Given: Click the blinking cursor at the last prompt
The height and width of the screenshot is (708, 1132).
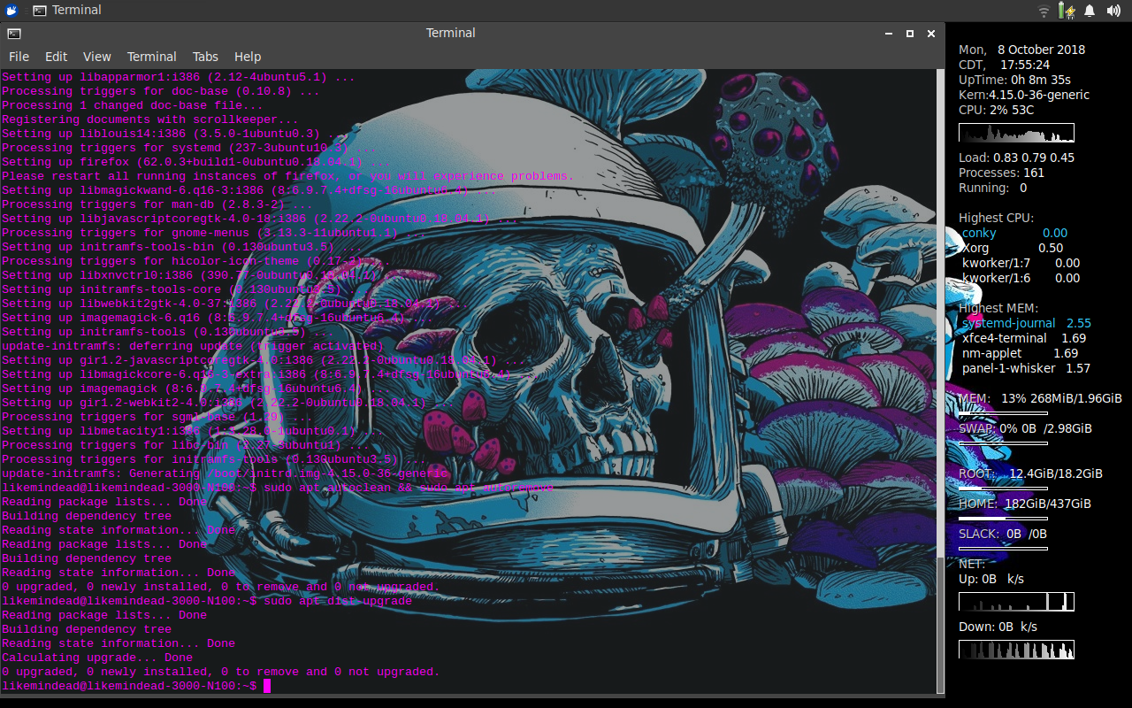Looking at the screenshot, I should click(267, 686).
